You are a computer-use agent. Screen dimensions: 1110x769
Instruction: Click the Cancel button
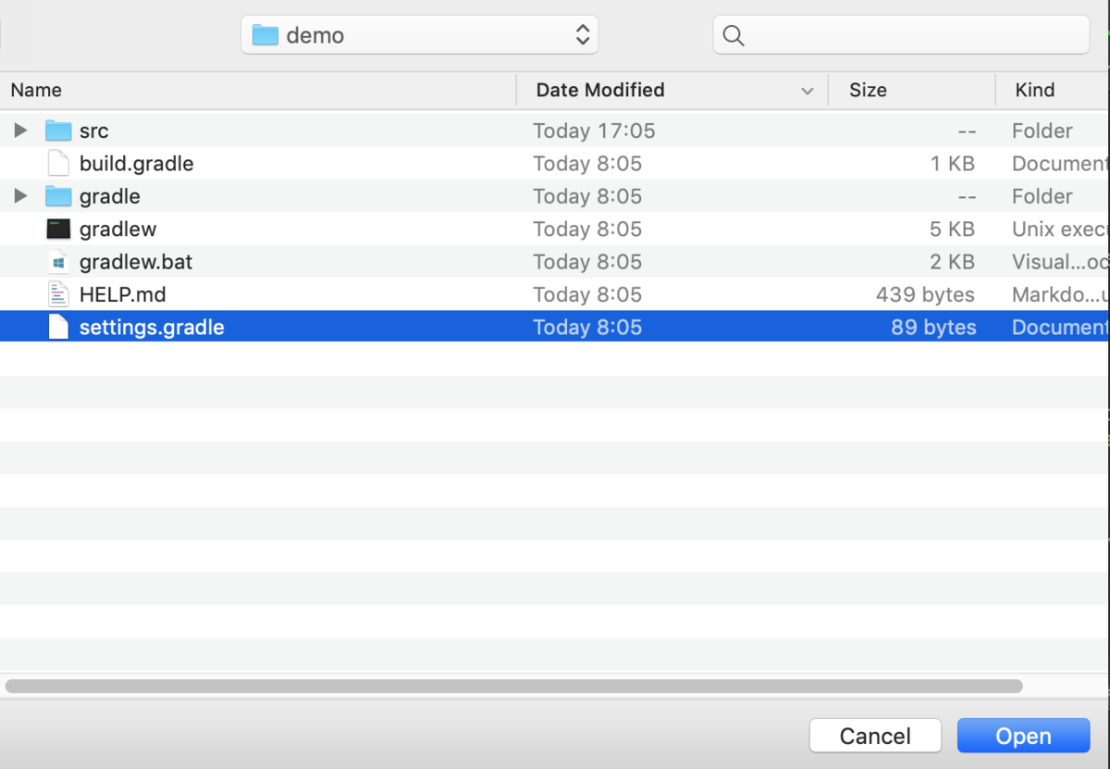tap(875, 736)
